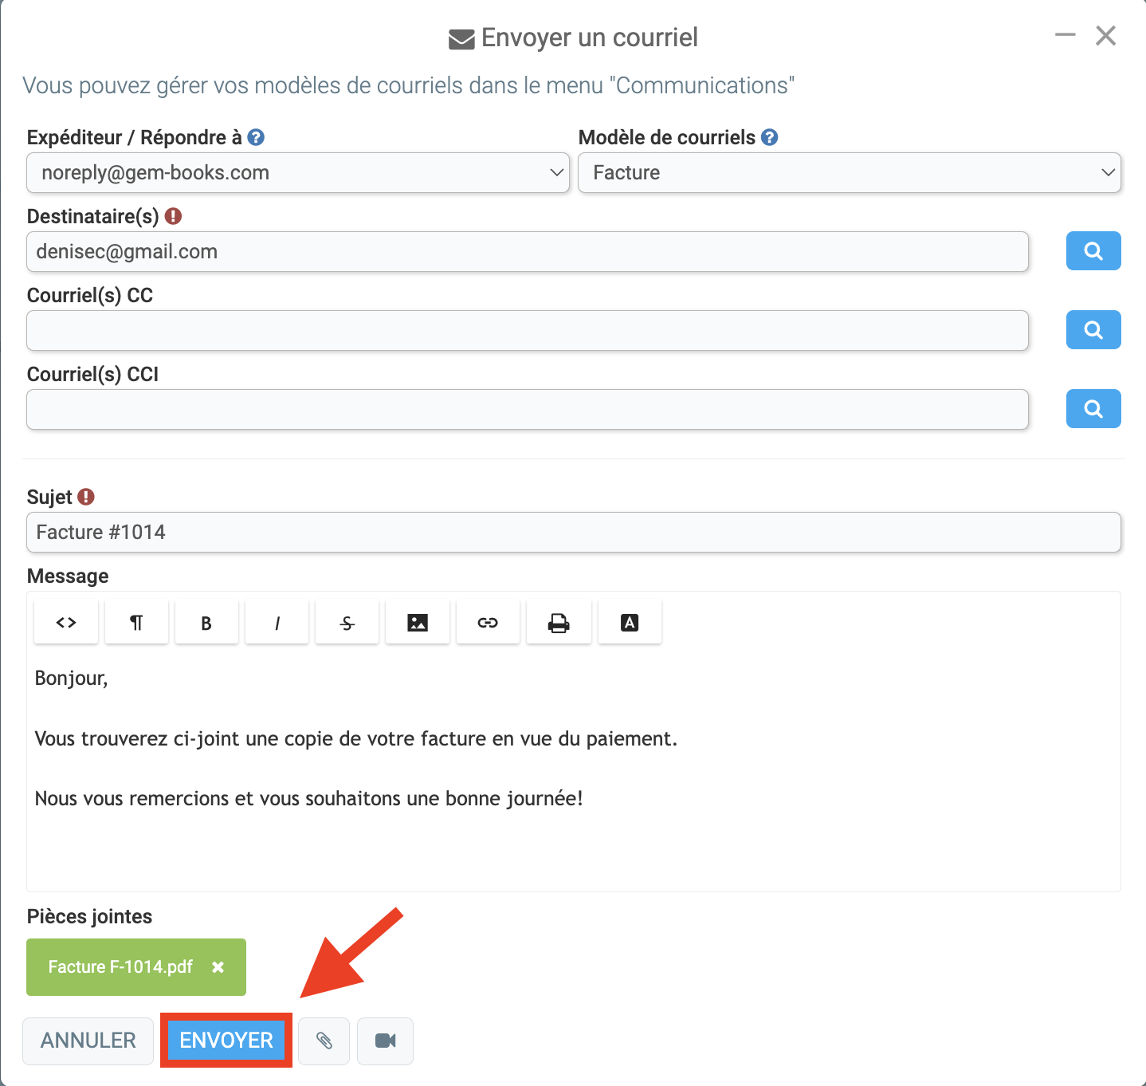Viewport: 1146px width, 1086px height.
Task: Open the text color tool
Action: tap(630, 622)
